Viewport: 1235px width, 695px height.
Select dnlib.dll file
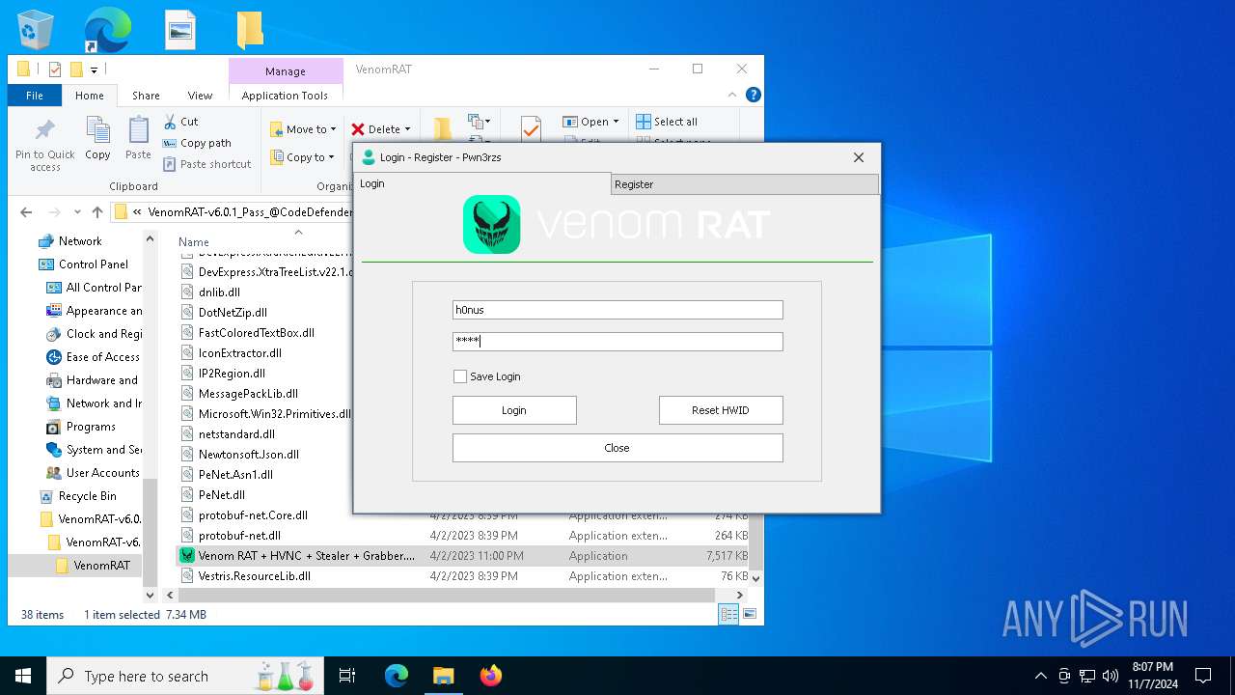point(219,292)
